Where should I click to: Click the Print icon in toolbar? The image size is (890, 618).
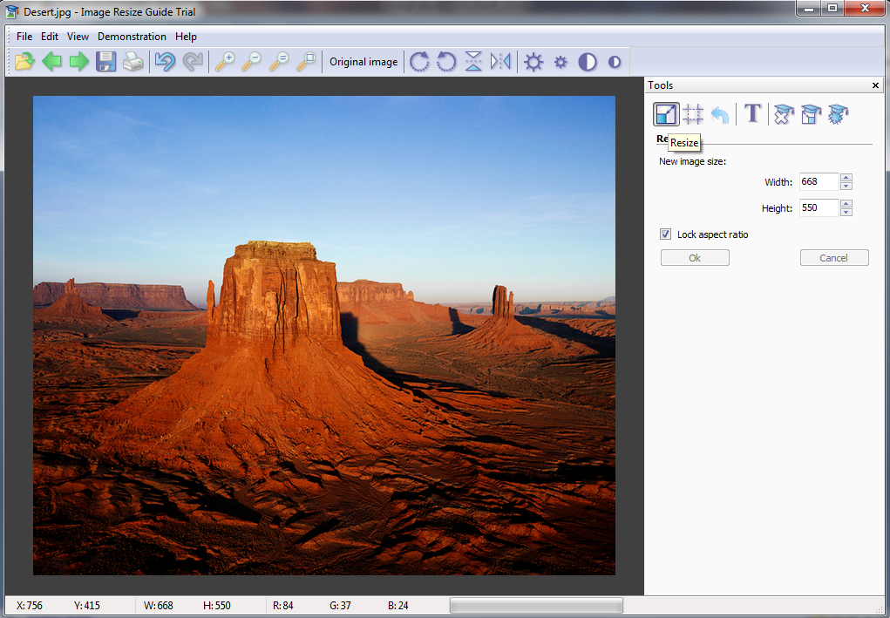pos(132,62)
